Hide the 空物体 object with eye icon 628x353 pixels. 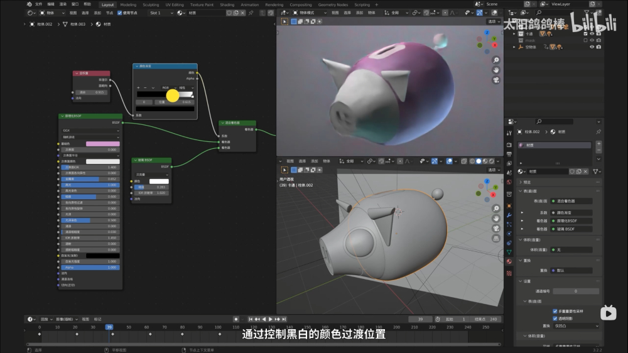click(x=592, y=47)
